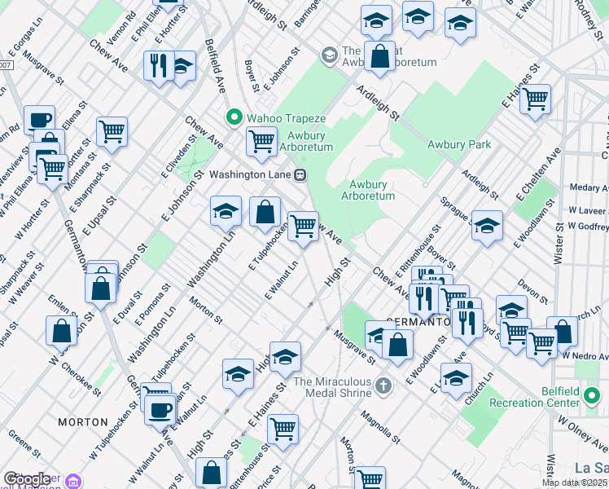609x489 pixels.
Task: Click the Wahoo Trapeze label
Action: click(287, 118)
